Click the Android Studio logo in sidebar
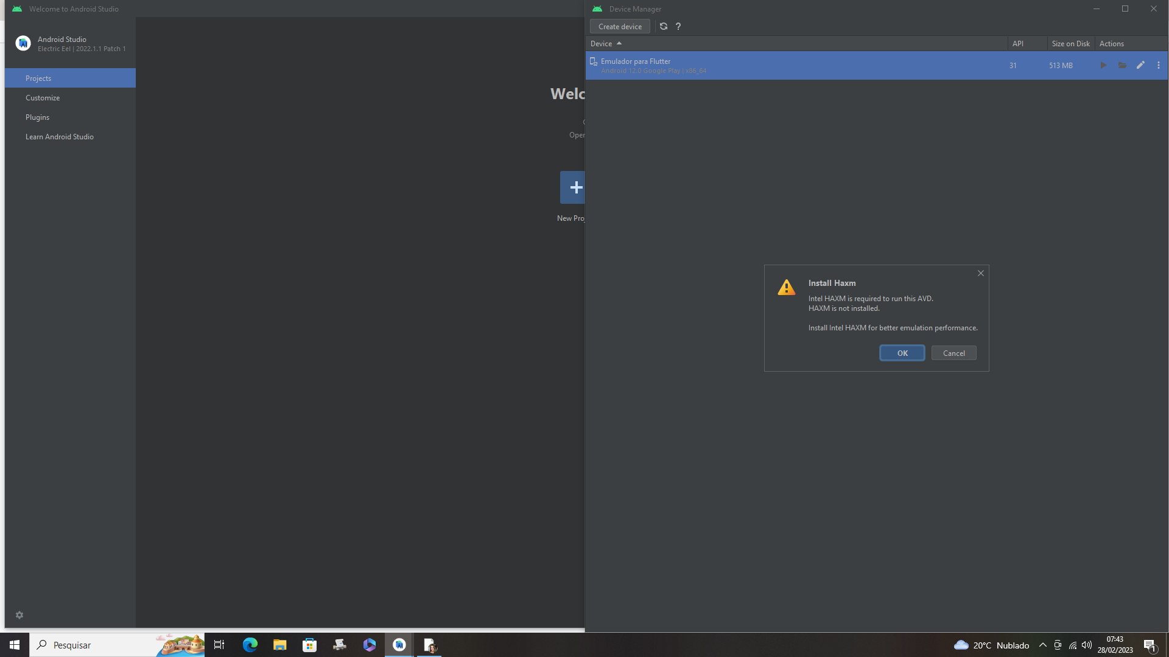 pos(23,43)
